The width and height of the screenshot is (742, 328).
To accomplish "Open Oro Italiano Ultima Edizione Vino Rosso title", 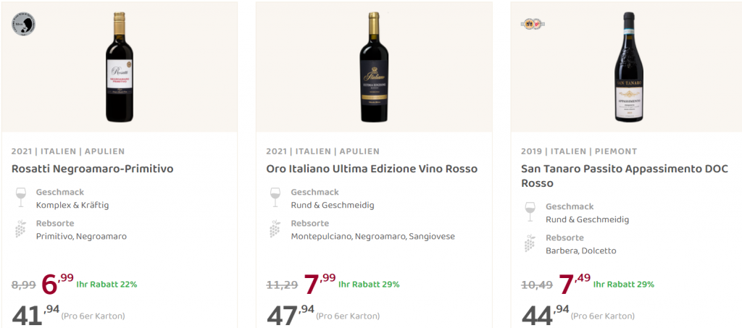I will (372, 169).
